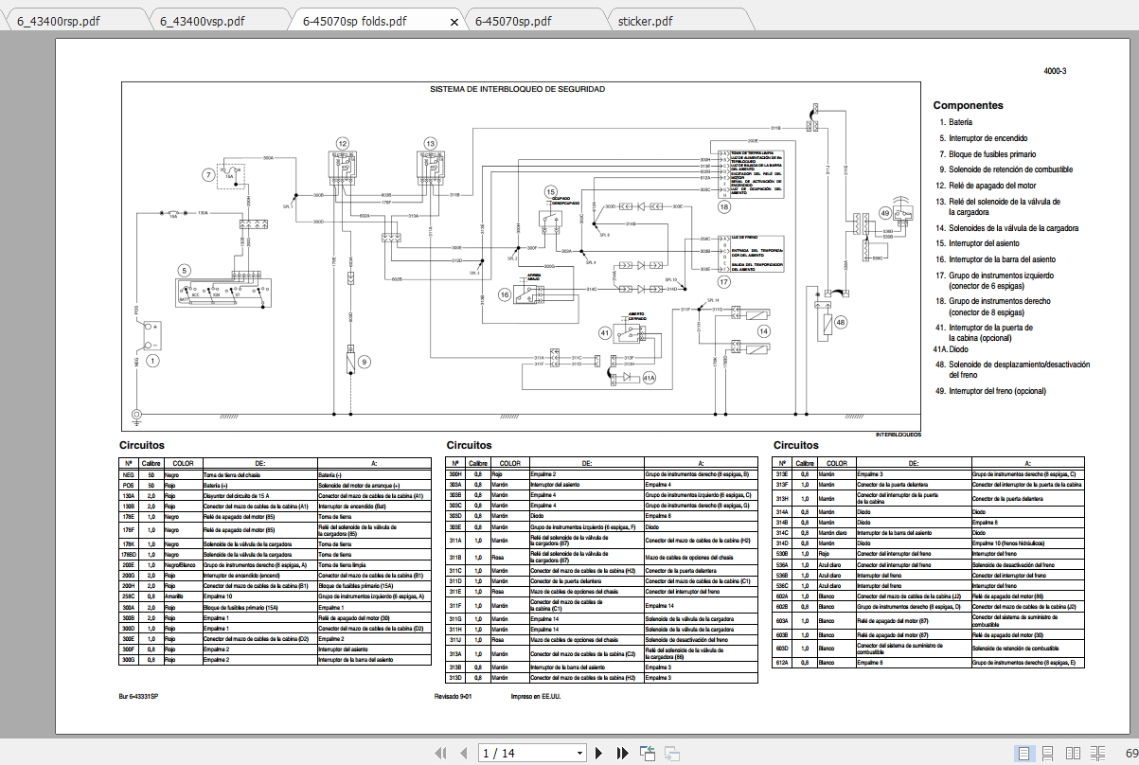Click the previous view arrow icon
This screenshot has width=1139, height=765.
[x=648, y=753]
